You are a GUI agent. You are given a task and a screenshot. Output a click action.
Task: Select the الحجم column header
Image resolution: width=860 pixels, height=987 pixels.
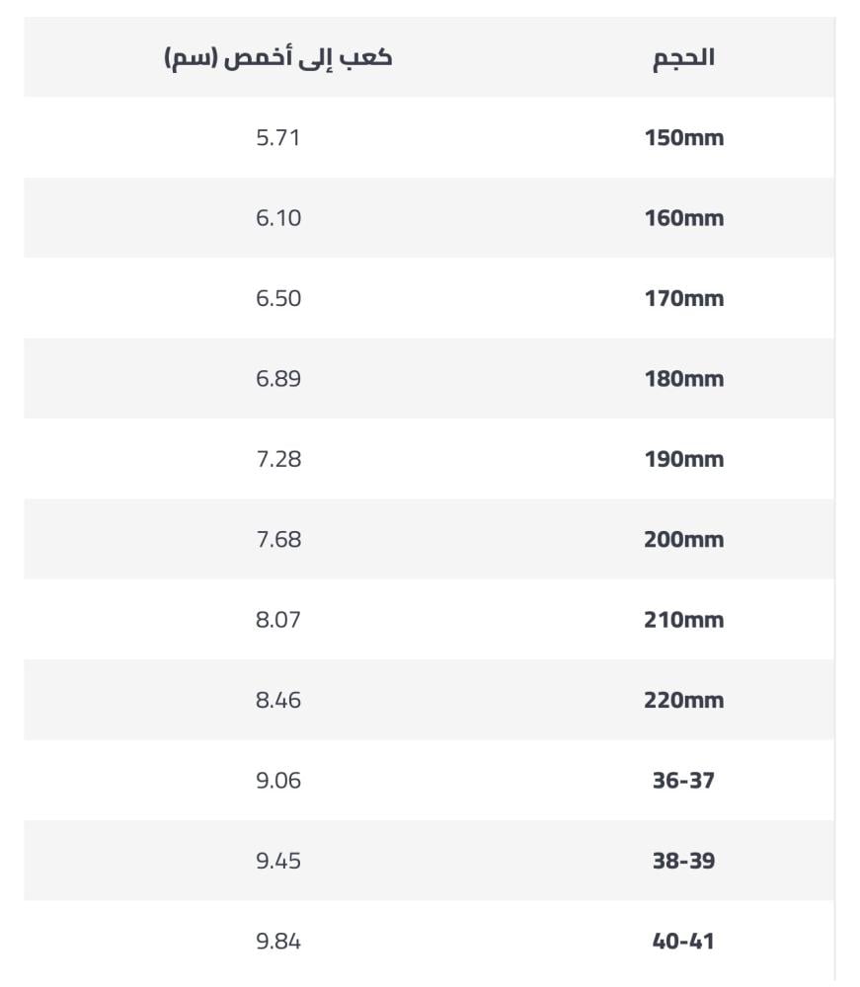tap(683, 58)
